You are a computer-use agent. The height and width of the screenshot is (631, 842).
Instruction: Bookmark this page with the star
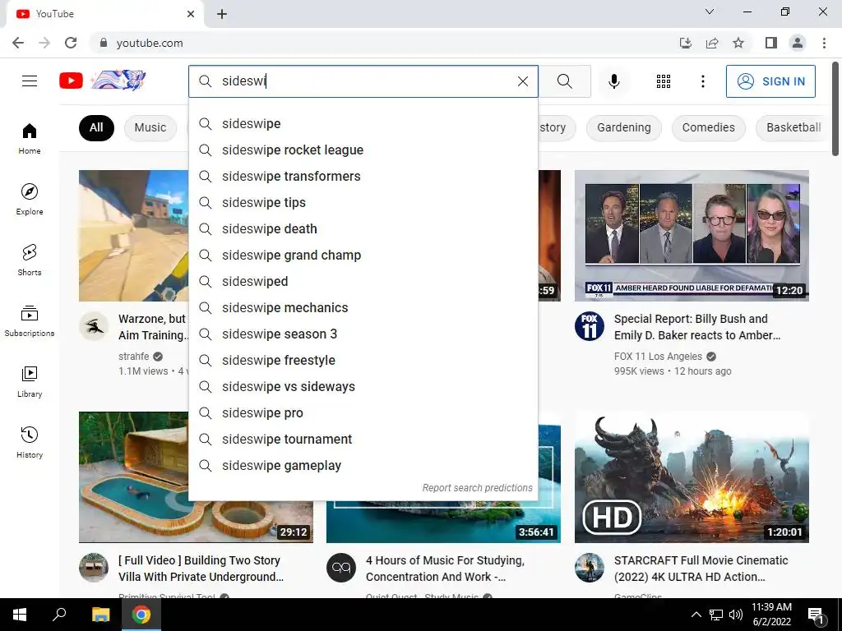click(x=738, y=43)
